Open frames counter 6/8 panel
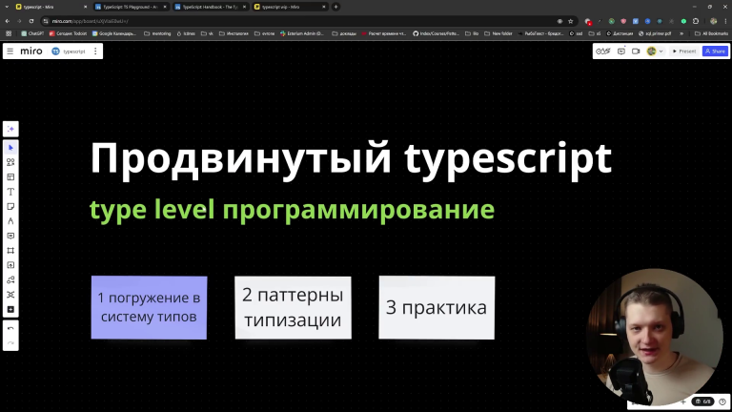This screenshot has height=412, width=732. [703, 402]
